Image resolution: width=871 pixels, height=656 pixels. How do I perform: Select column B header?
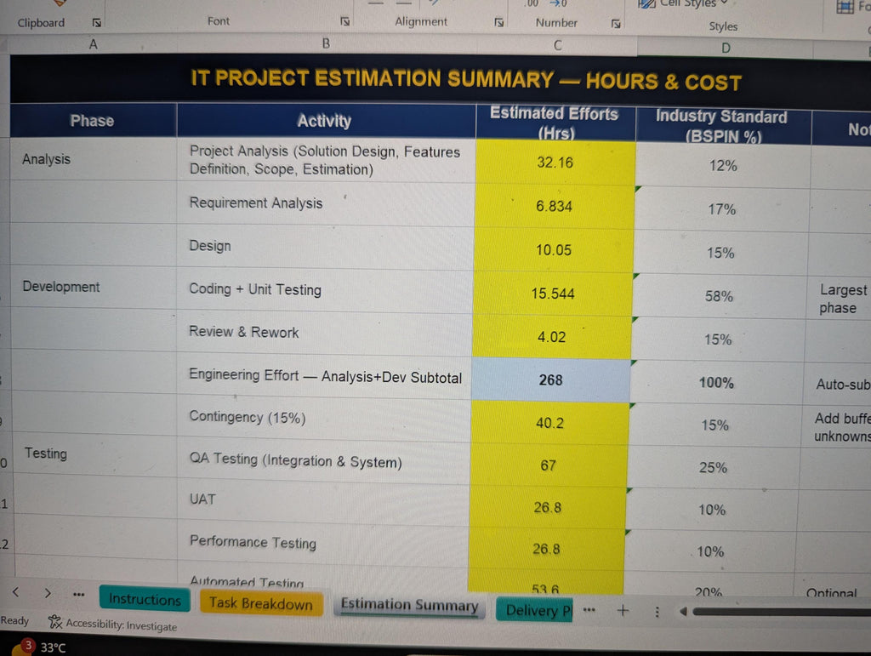pyautogui.click(x=326, y=44)
